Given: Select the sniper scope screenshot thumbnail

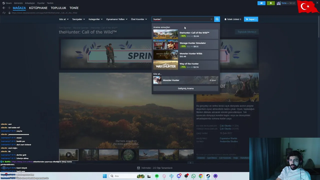Looking at the screenshot, I should click(128, 155).
